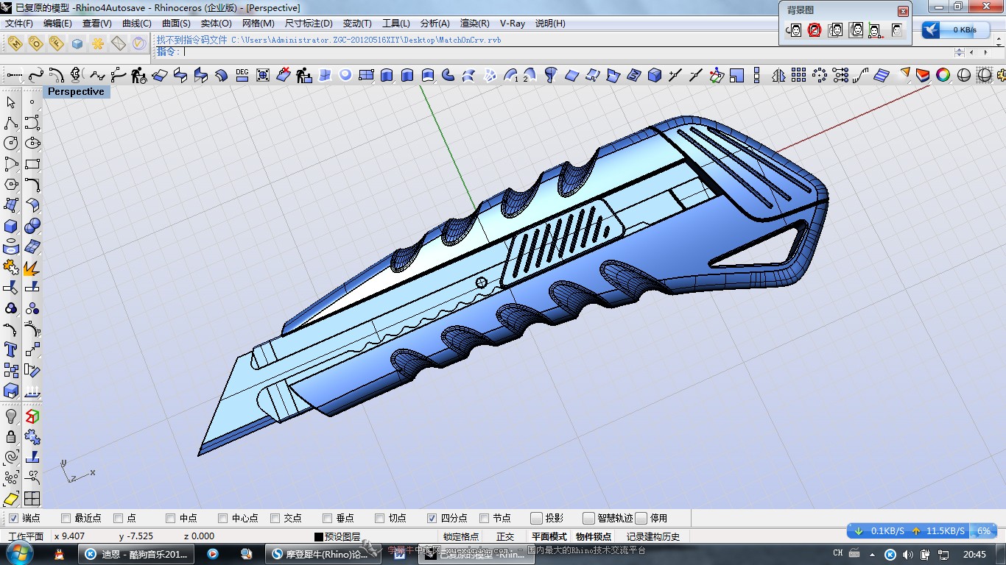This screenshot has width=1006, height=565.
Task: Choose the polygon tool
Action: coord(11,185)
